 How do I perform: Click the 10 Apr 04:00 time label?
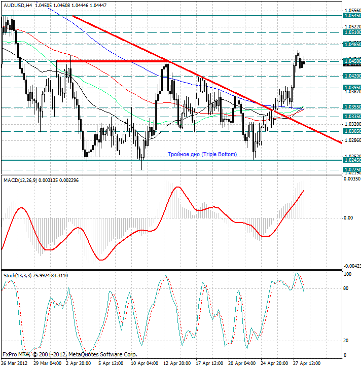145,363
